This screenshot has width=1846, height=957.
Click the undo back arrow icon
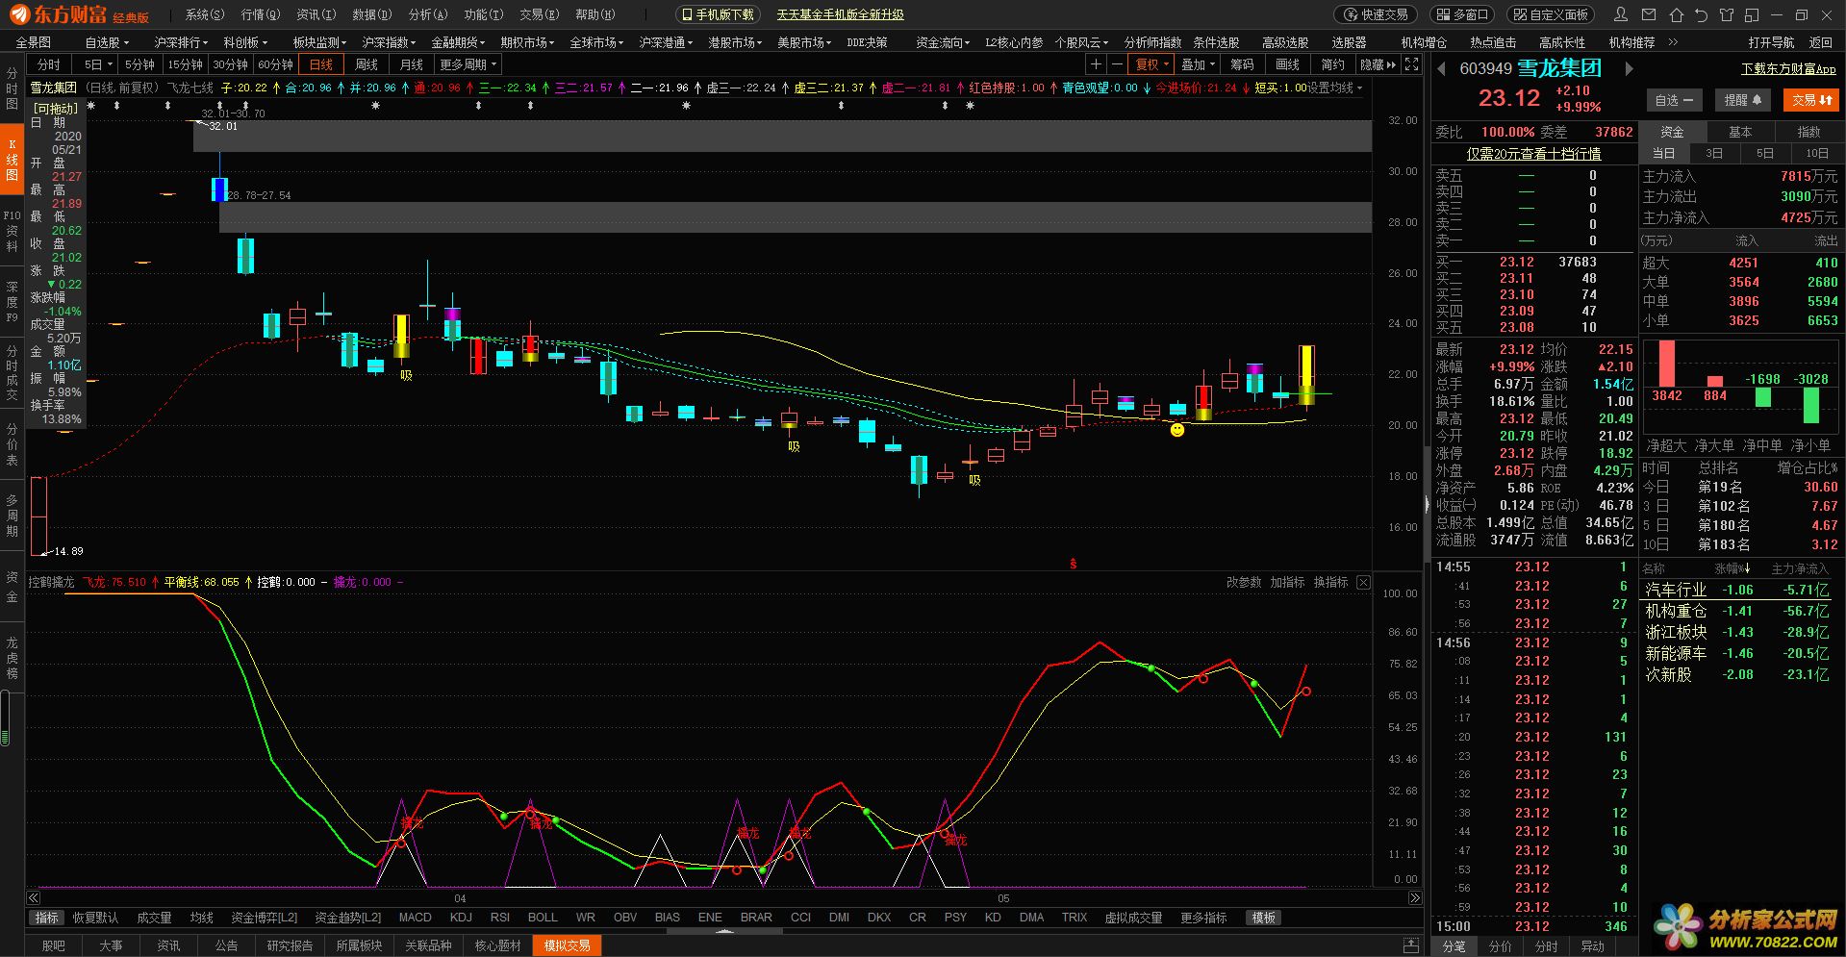tap(1701, 14)
